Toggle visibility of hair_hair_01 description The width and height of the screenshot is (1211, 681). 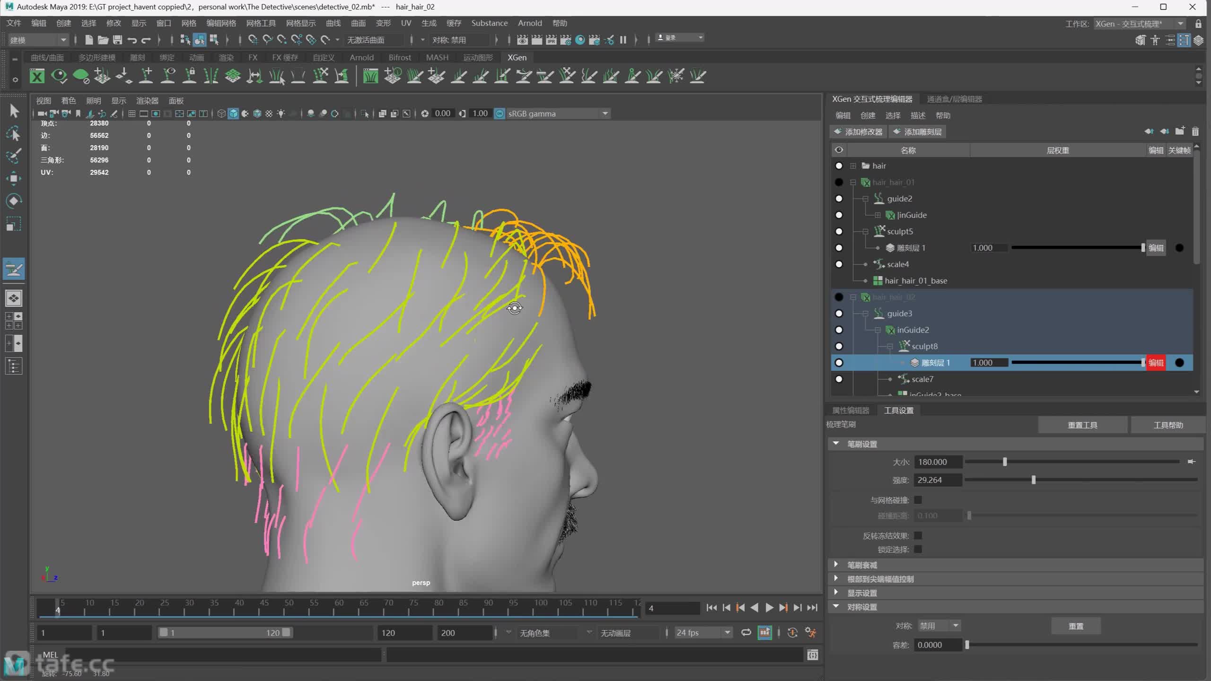[839, 182]
